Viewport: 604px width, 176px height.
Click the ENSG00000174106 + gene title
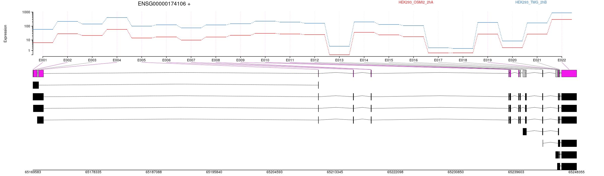coord(164,4)
